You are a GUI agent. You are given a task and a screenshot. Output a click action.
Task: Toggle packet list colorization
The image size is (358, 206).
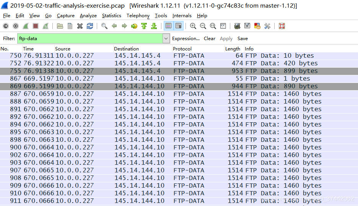(x=169, y=26)
